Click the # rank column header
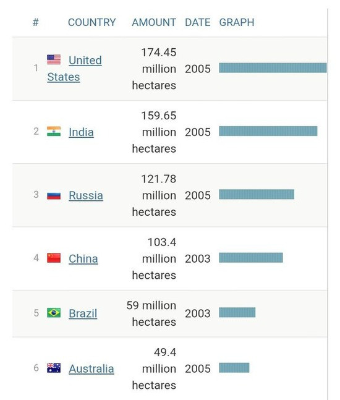 (36, 22)
